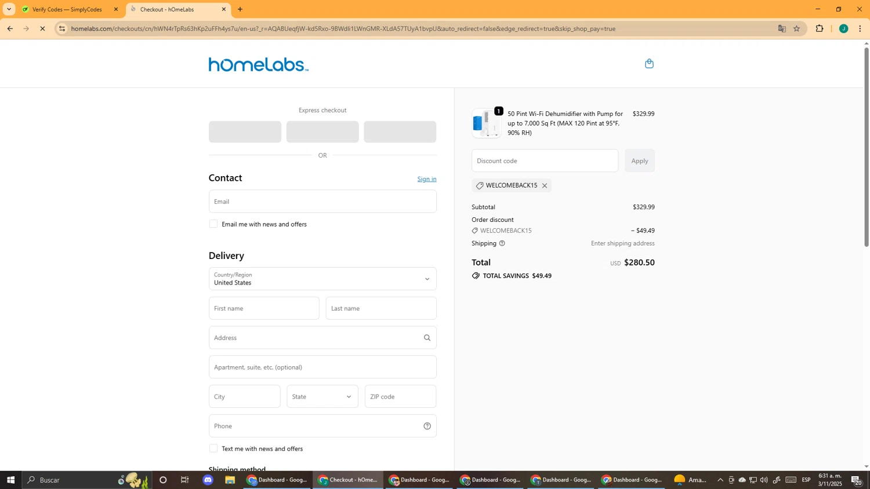View site information icon in address bar
870x489 pixels.
point(62,28)
